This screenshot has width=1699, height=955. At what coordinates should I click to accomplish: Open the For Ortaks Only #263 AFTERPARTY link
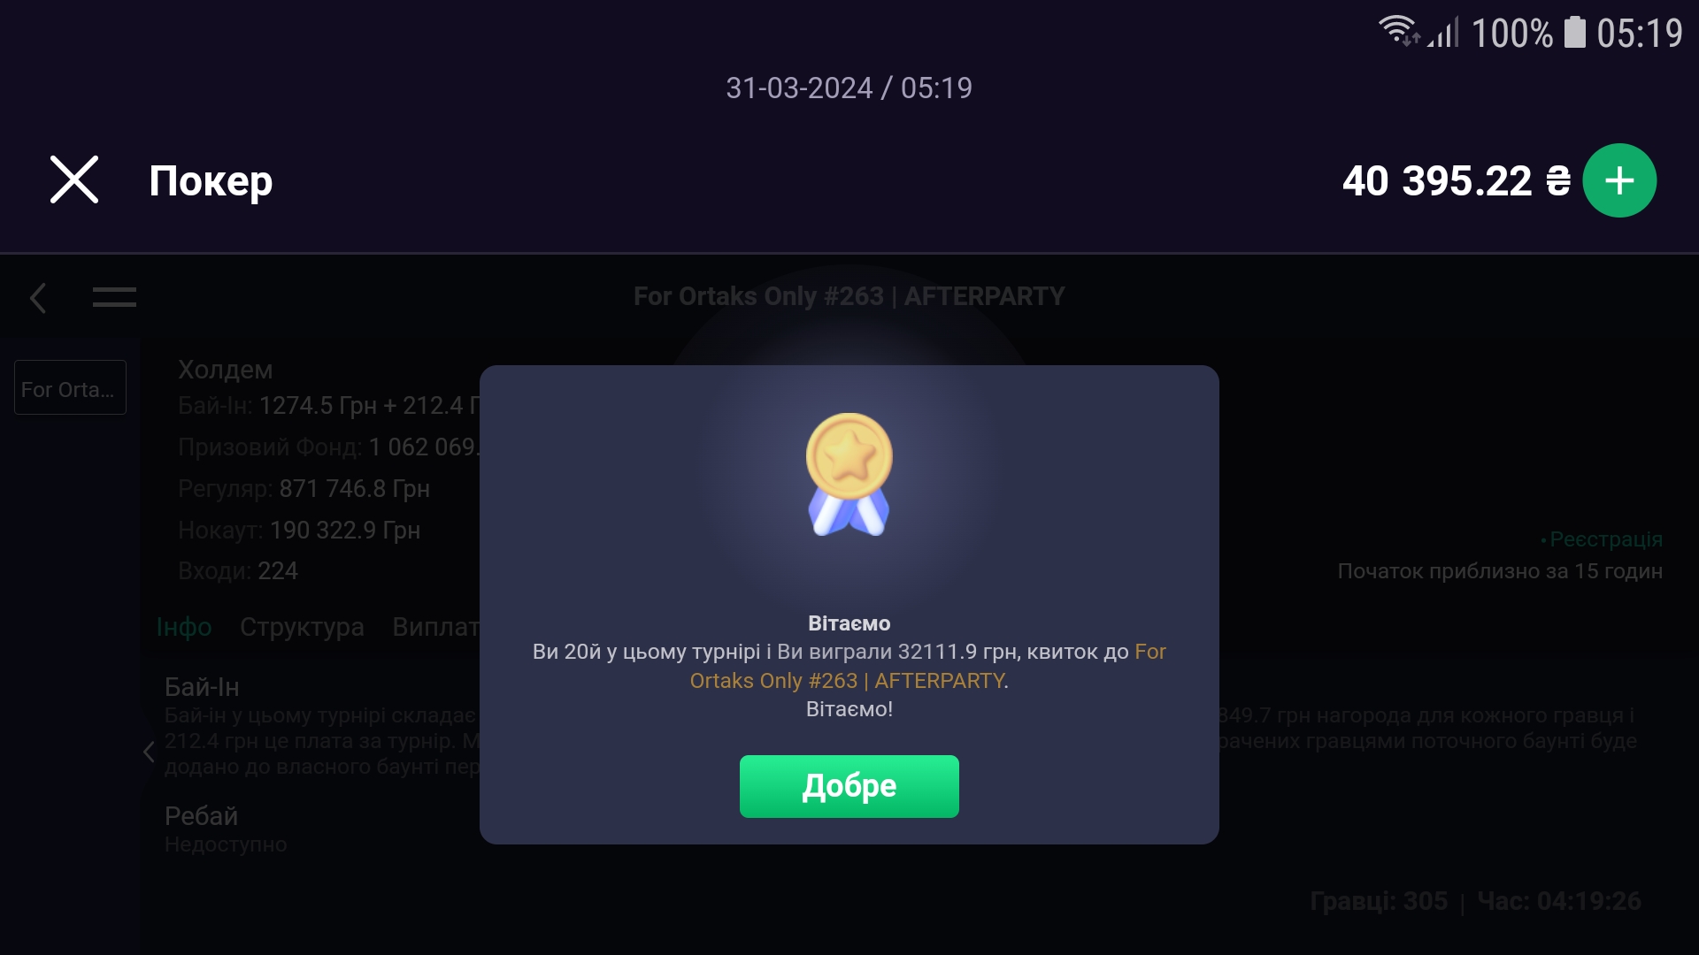tap(928, 666)
